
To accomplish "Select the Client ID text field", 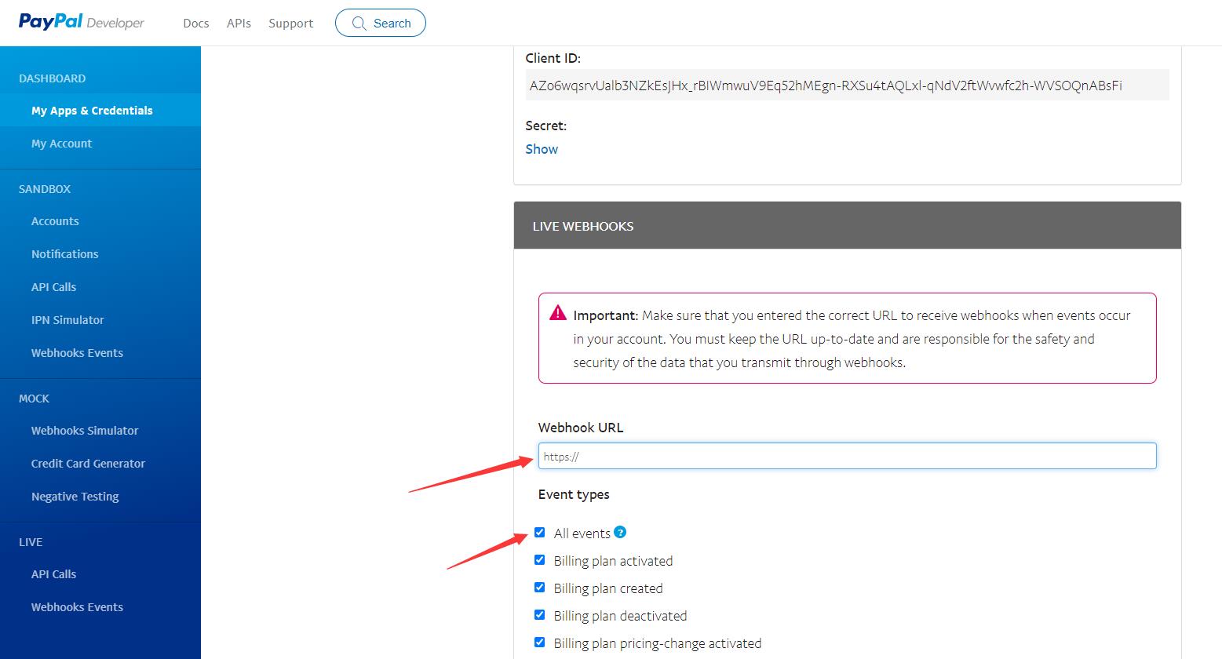I will (847, 86).
